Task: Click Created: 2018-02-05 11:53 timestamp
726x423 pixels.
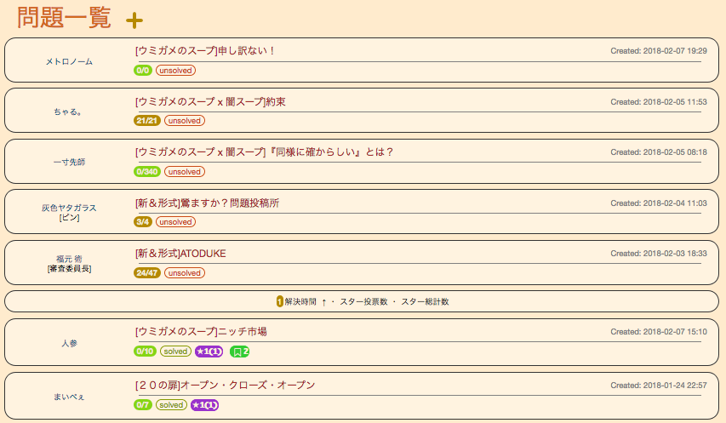Action: coord(659,102)
